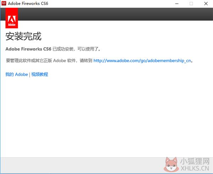Image resolution: width=213 pixels, height=174 pixels.
Task: Close the Adobe Fireworks CS6 installer window
Action: click(x=206, y=4)
